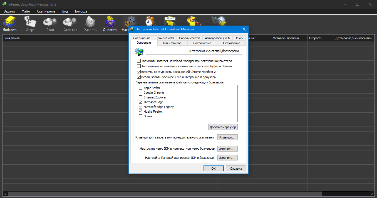This screenshot has height=198, width=377.
Task: Switch to the Соединение tab
Action: [142, 38]
